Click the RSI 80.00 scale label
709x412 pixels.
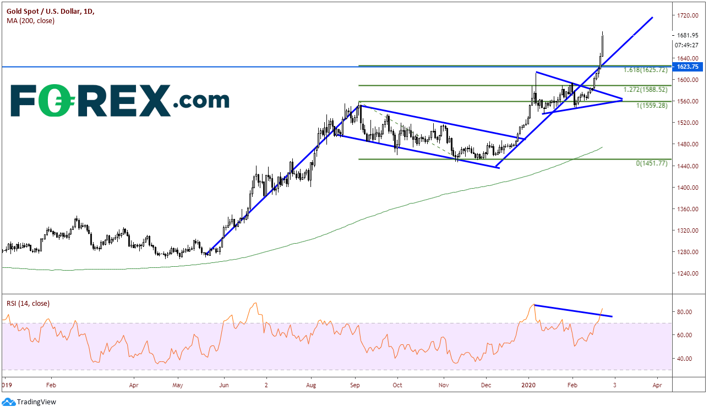pyautogui.click(x=683, y=312)
